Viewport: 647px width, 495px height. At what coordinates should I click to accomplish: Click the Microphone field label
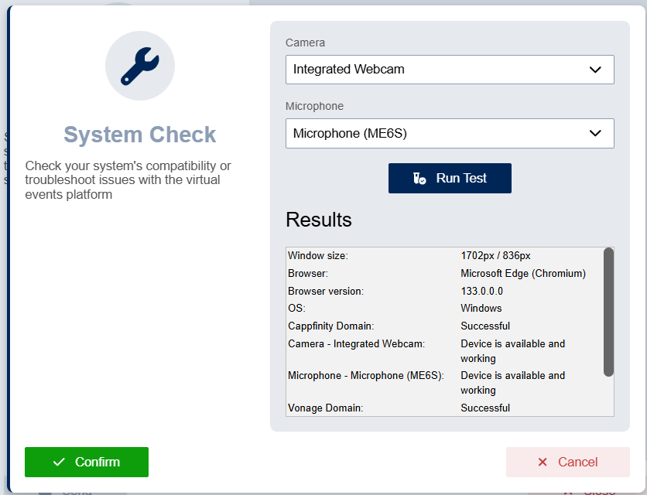point(314,106)
